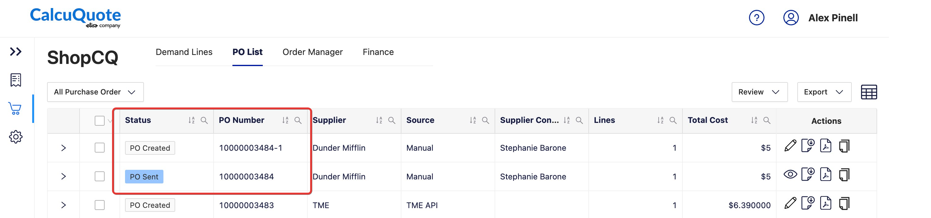Open the Export dropdown button

point(824,92)
